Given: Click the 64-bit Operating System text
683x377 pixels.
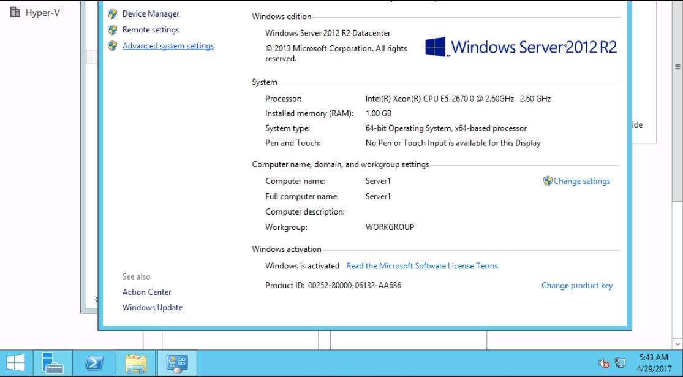Looking at the screenshot, I should pos(446,129).
